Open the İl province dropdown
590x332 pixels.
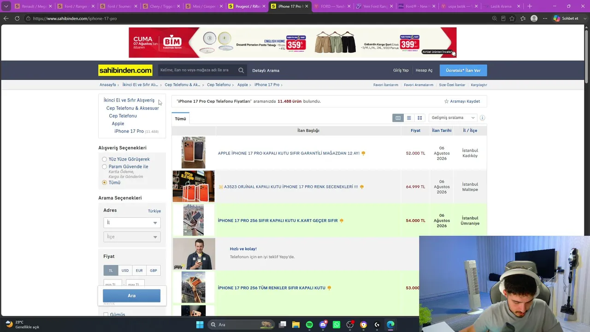132,223
